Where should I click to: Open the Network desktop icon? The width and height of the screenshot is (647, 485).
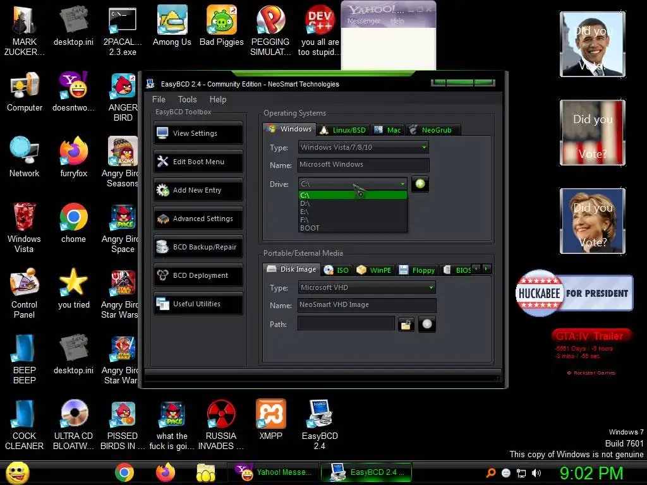[25, 157]
